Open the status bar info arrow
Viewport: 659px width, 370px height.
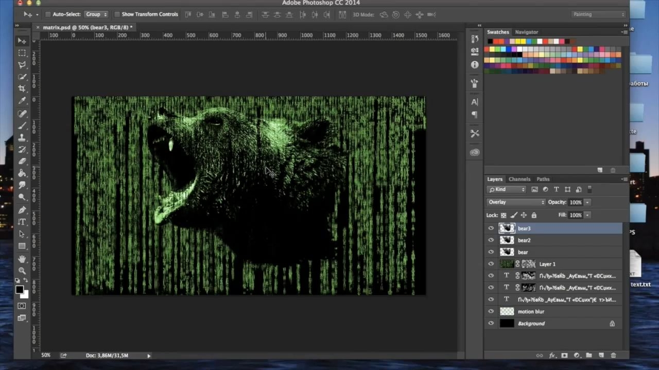click(149, 356)
